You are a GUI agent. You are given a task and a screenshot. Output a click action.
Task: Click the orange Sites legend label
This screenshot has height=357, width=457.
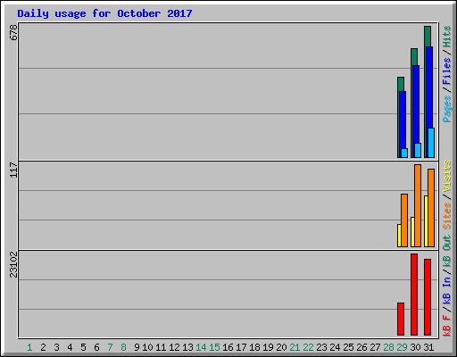446,216
